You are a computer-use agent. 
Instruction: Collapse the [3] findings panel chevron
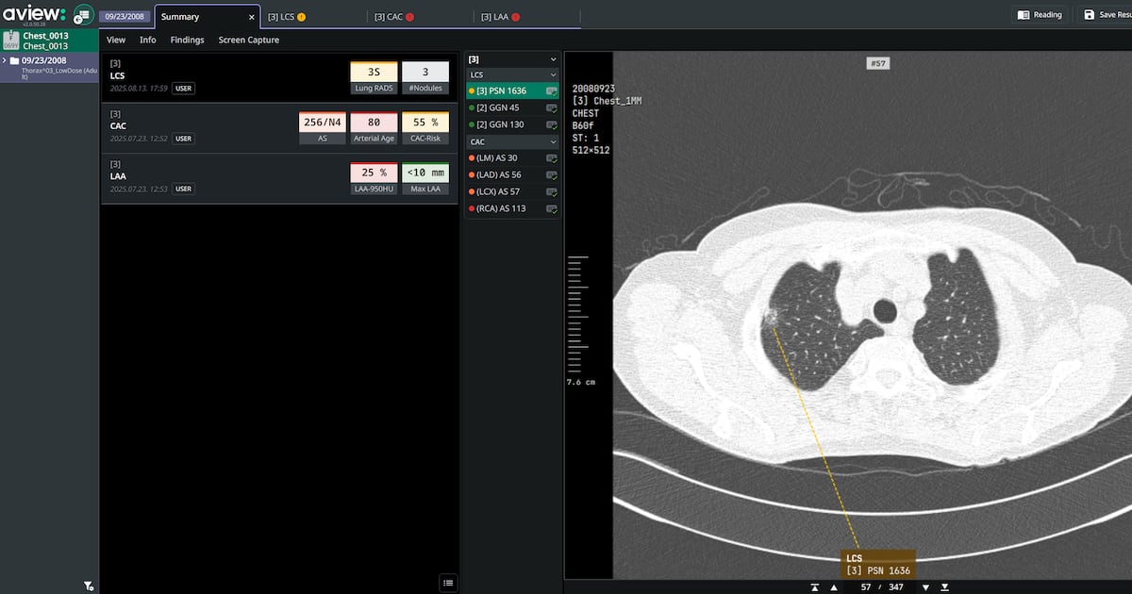tap(553, 59)
